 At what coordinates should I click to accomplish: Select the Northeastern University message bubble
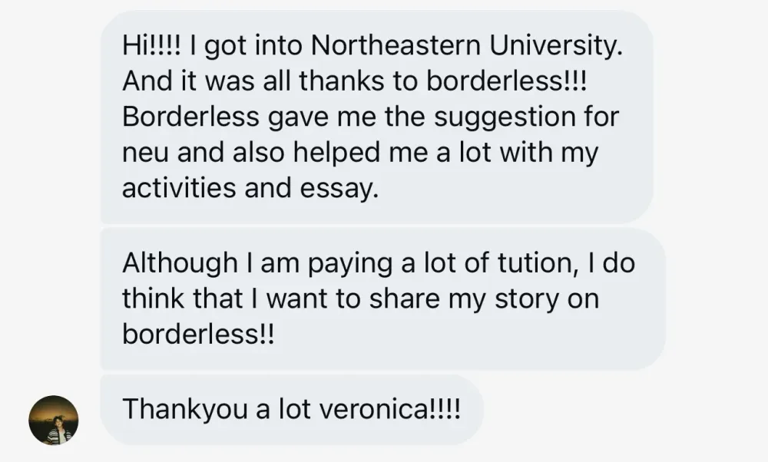tap(376, 117)
